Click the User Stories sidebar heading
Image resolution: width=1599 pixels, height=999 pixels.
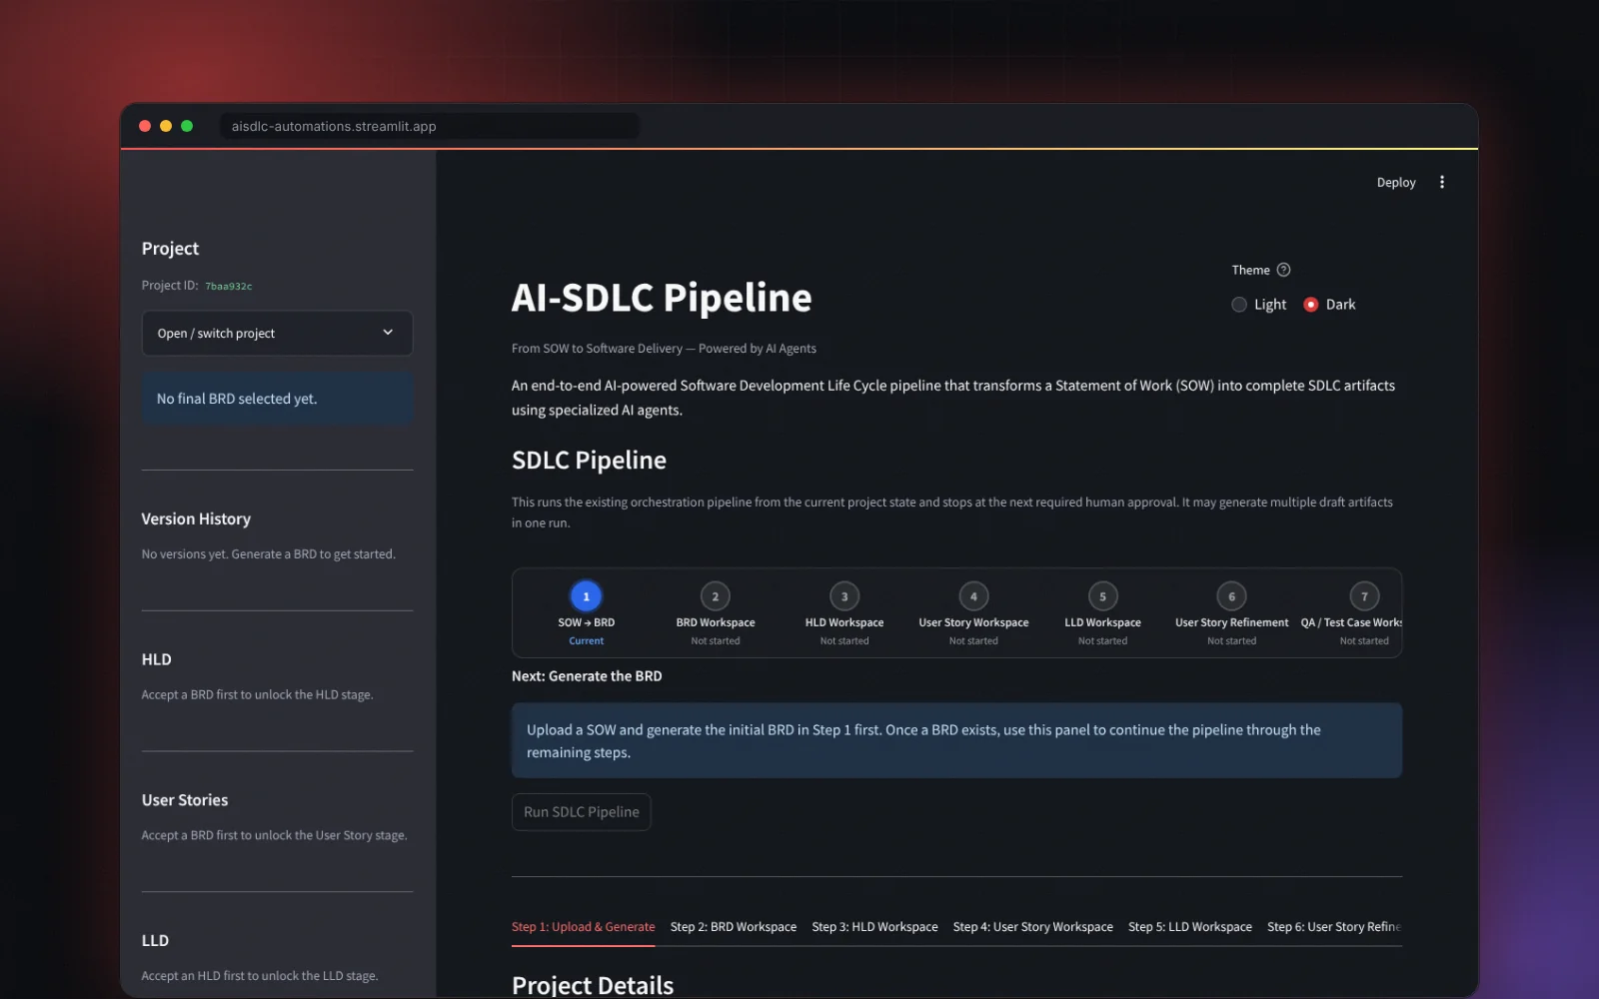(185, 800)
